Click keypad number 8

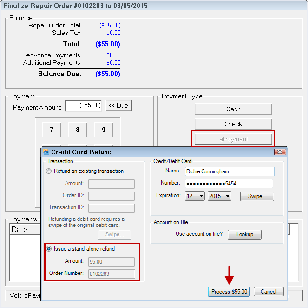click(78, 130)
